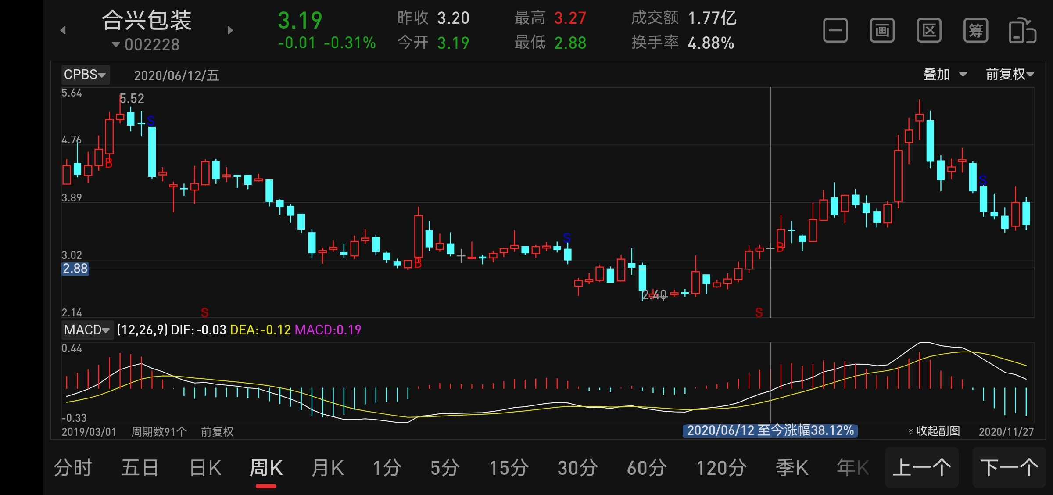This screenshot has width=1053, height=495.
Task: Click the 上一个 previous button
Action: [921, 468]
